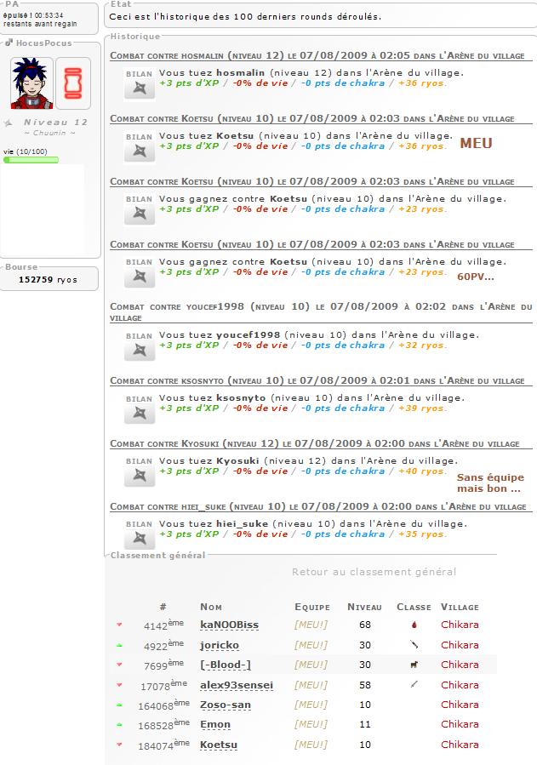537x765 pixels.
Task: Open shuriken bilan icon for Kyosuki combat
Action: point(140,476)
